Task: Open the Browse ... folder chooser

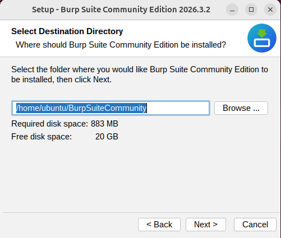Action: click(x=241, y=108)
